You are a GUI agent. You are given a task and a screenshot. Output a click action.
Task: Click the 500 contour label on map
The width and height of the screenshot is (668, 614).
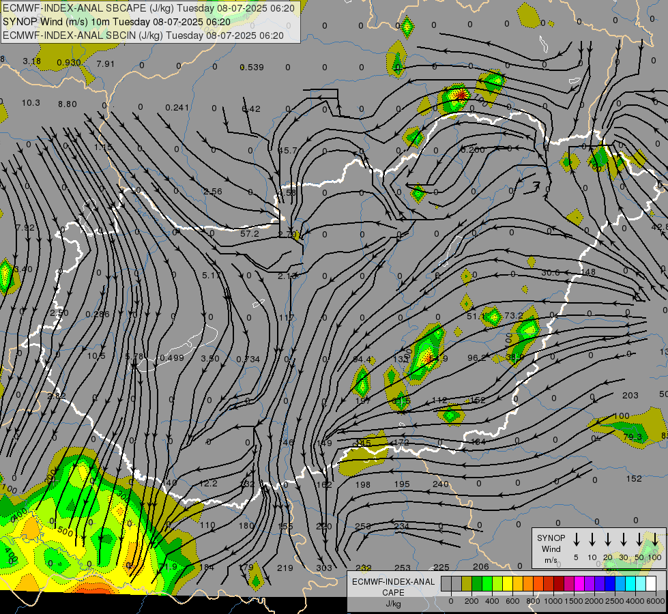click(x=65, y=531)
